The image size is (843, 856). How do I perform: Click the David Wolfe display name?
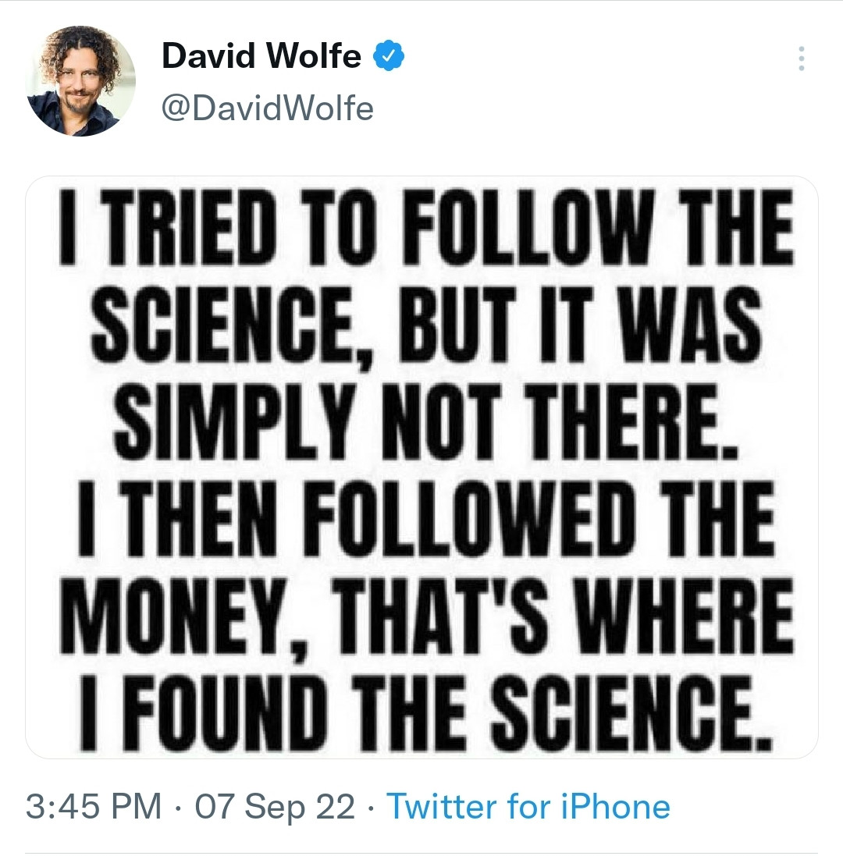point(261,57)
